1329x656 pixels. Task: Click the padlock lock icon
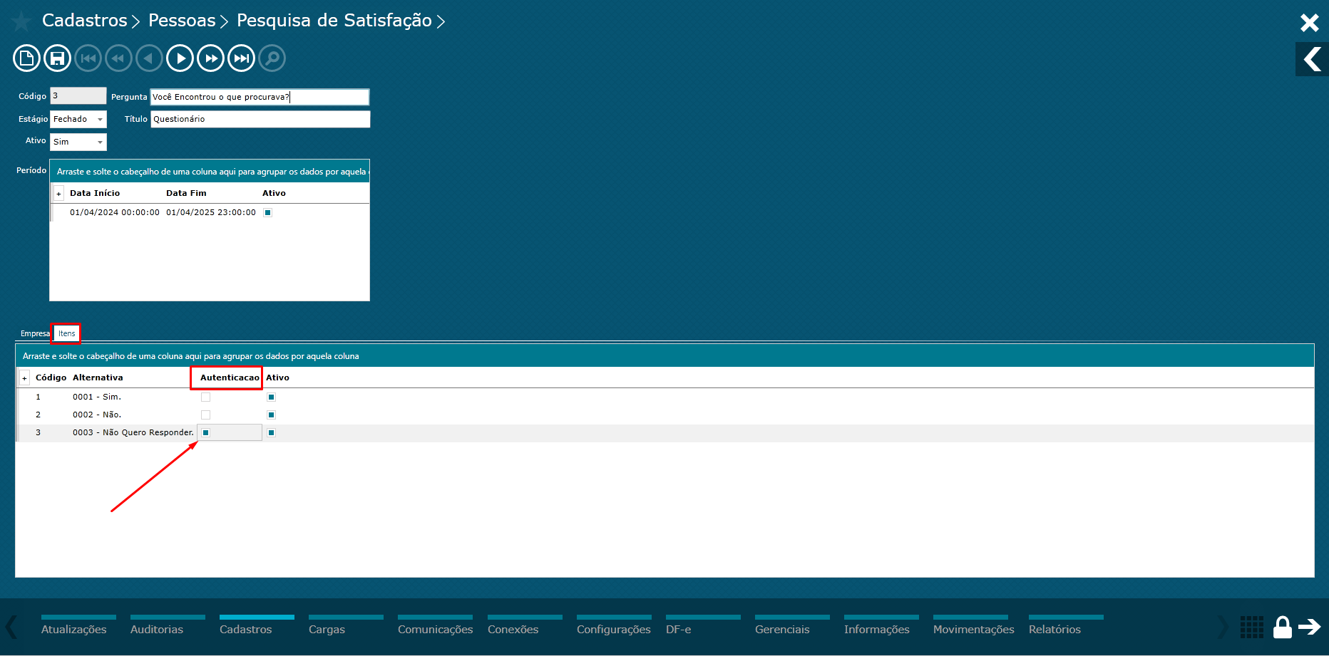(x=1282, y=627)
